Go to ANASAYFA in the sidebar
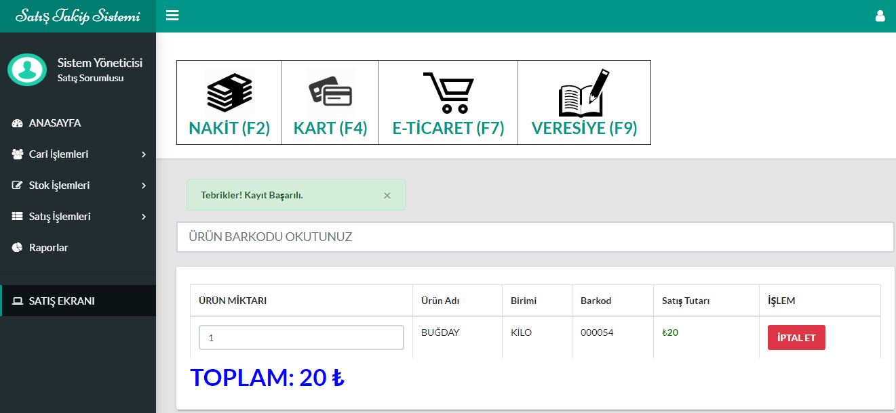 pos(54,123)
